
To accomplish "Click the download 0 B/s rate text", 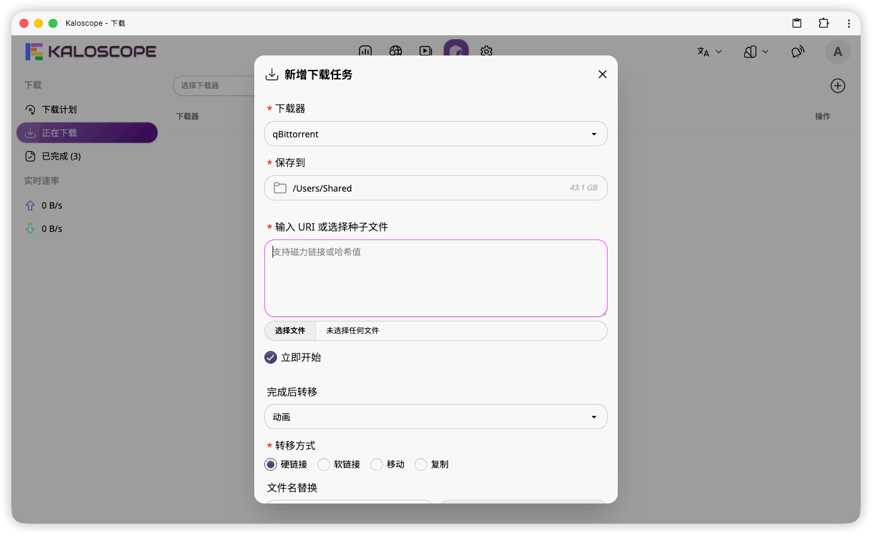I will [52, 229].
